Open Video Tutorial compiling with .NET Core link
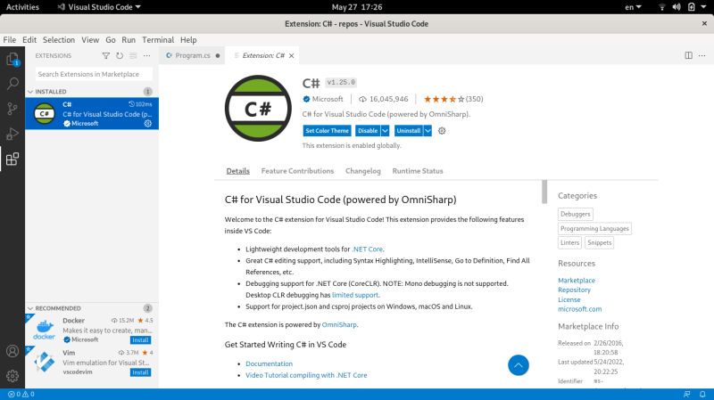This screenshot has width=714, height=400. (306, 375)
